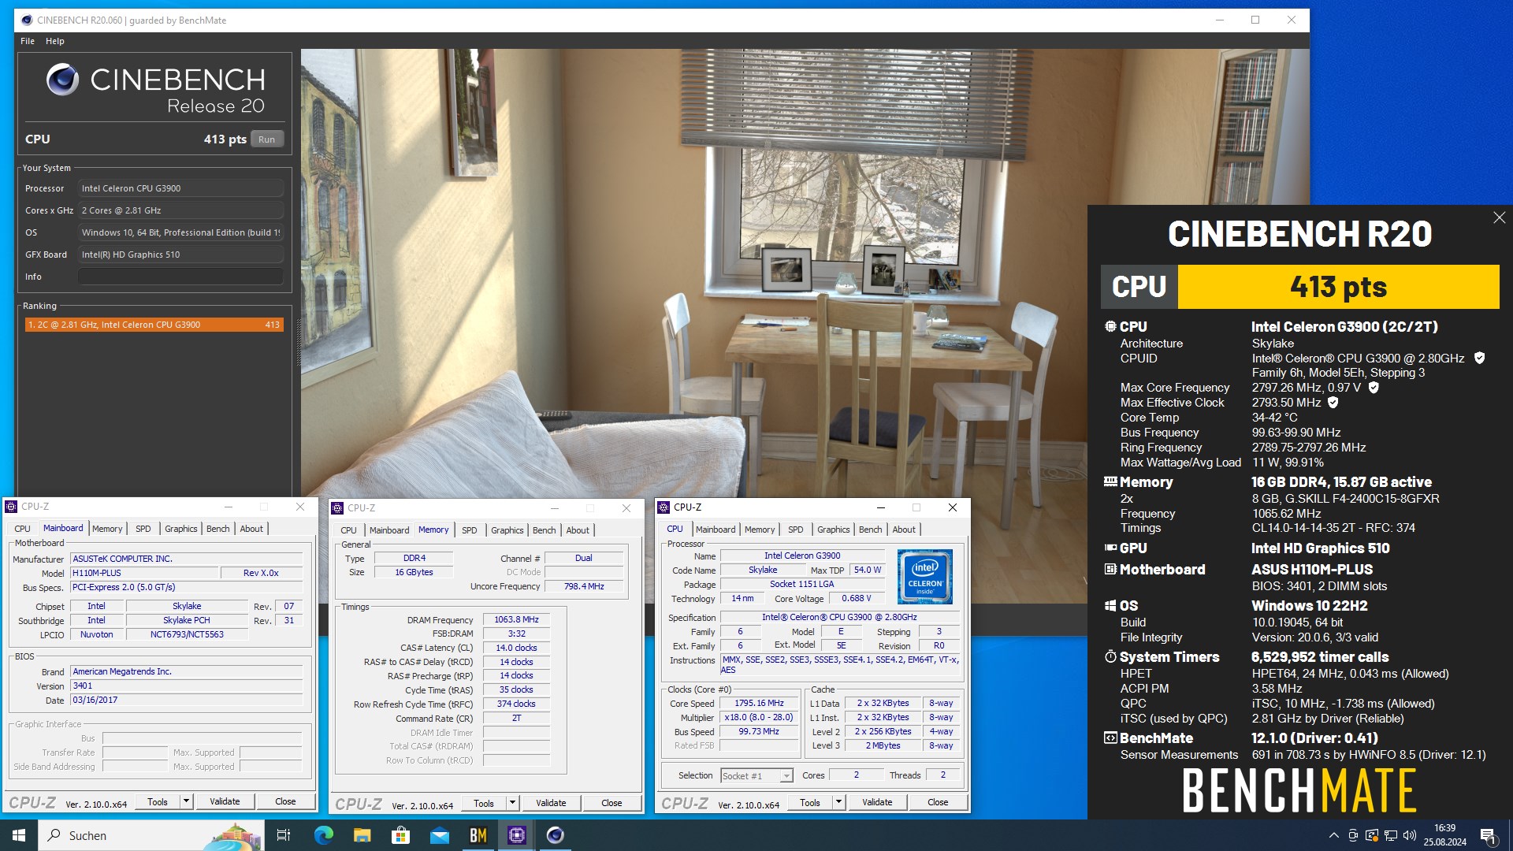Screen dimensions: 1513x851
Task: Open File Explorer from taskbar
Action: (x=362, y=835)
